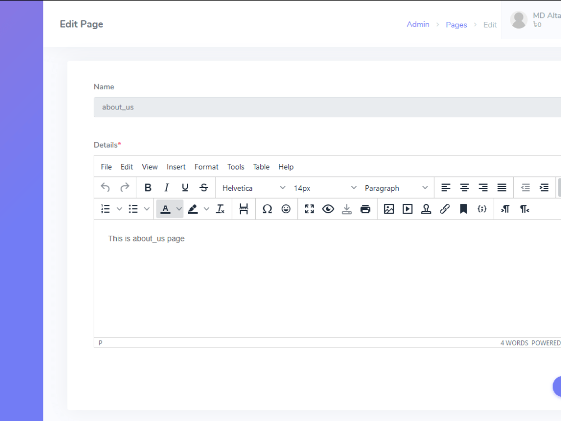Image resolution: width=561 pixels, height=421 pixels.
Task: Insert or edit media
Action: (407, 209)
